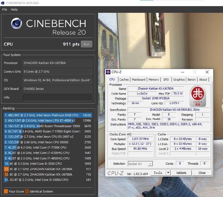Open the Socket #1 selection dropdown

(140, 164)
